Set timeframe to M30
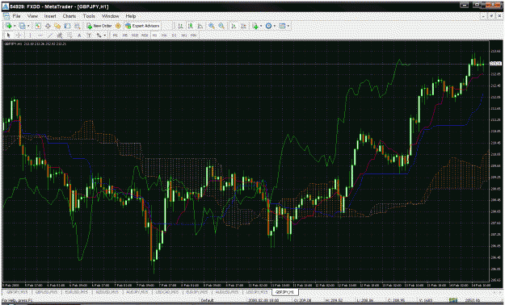505x305 pixels. pos(145,36)
